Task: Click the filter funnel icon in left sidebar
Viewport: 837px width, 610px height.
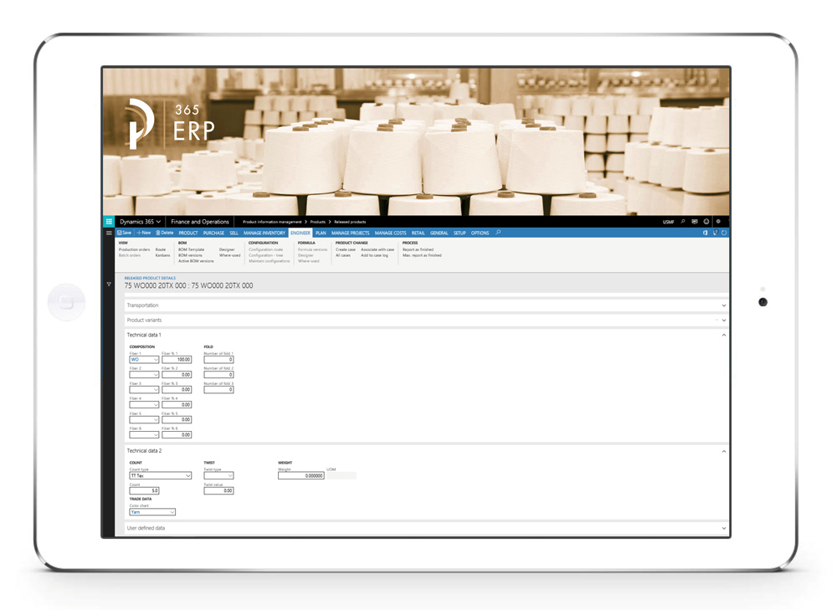Action: [x=109, y=284]
